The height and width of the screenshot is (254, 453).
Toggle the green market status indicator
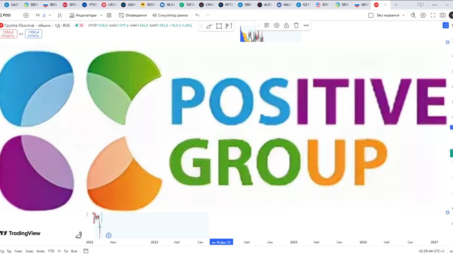(x=77, y=25)
